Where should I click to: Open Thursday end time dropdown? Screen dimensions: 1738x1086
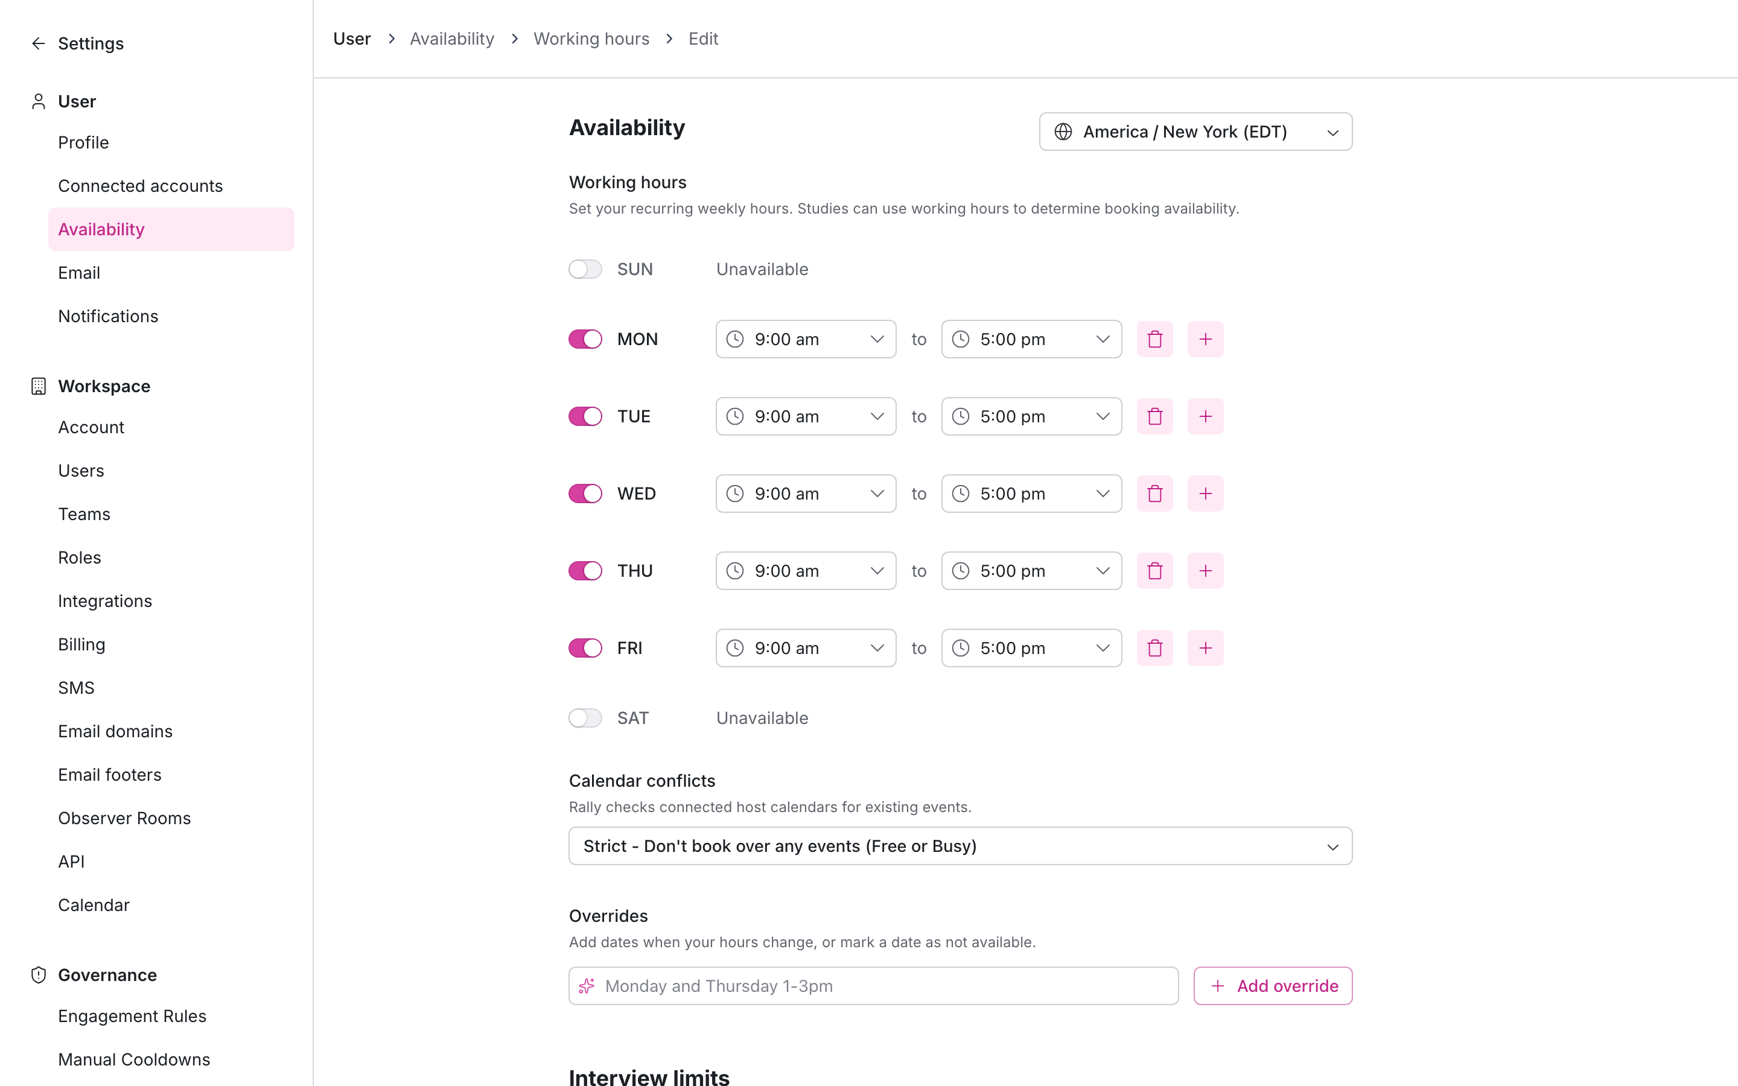pyautogui.click(x=1031, y=571)
